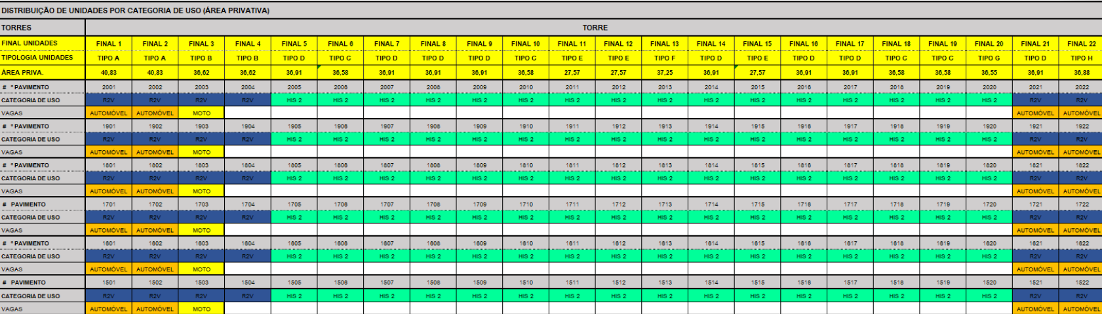Image resolution: width=1102 pixels, height=314 pixels.
Task: Select the 'TIPO F' typology cell
Action: (665, 58)
